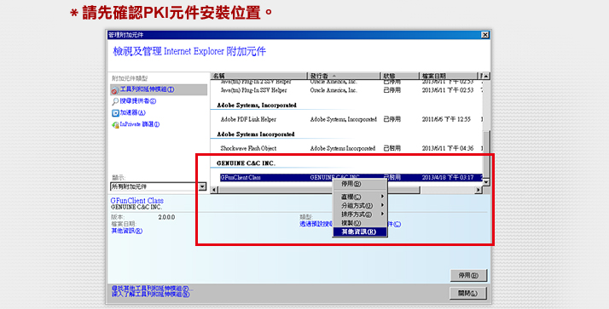This screenshot has height=309, width=609.
Task: Close the Manage Add-ons dialog with X
Action: click(485, 35)
